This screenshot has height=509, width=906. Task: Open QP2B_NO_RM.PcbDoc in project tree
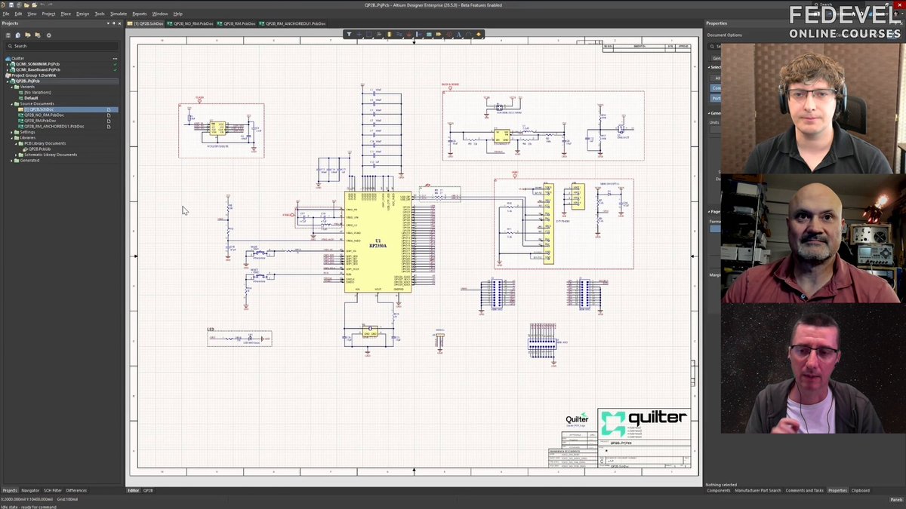point(44,115)
